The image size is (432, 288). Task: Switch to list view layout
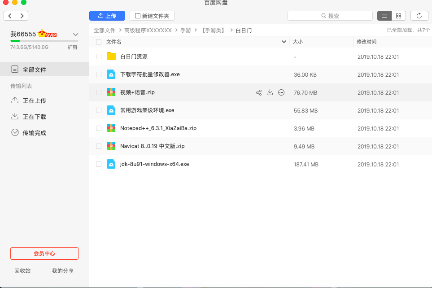click(x=384, y=16)
